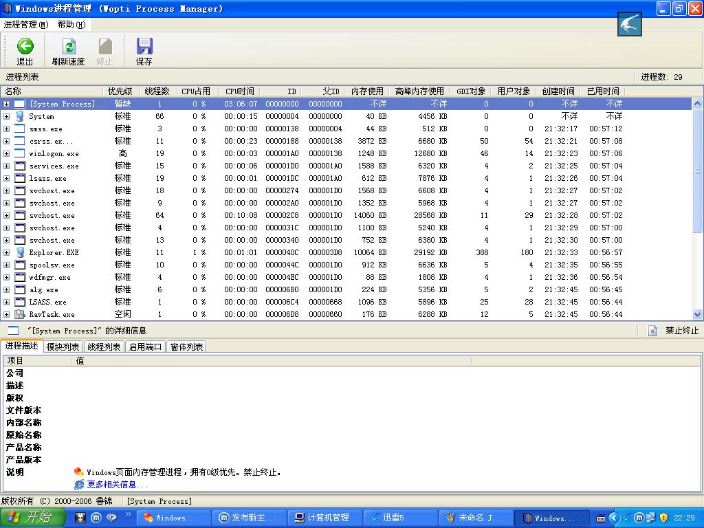Screen dimensions: 704x528
Task: Click the Explorer.EXE process icon
Action: point(20,252)
